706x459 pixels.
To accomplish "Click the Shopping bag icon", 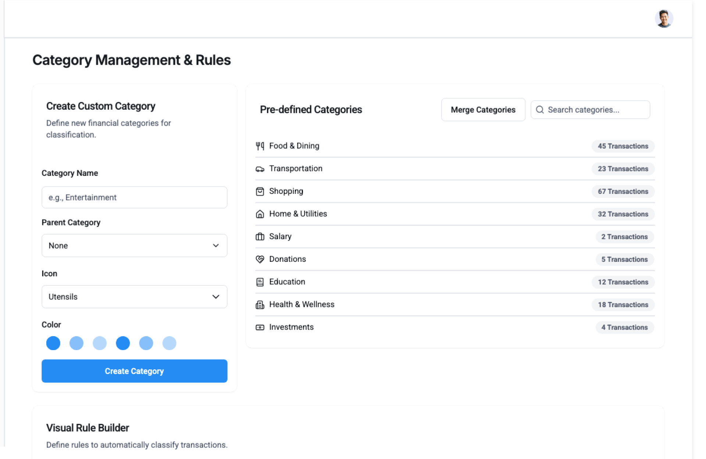I will pos(260,191).
